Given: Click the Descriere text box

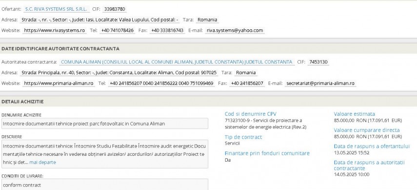Looking at the screenshot, I should (105, 154).
